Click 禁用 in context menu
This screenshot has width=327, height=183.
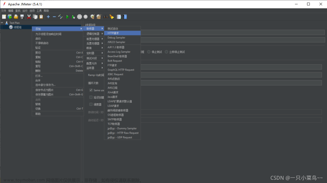point(58,104)
